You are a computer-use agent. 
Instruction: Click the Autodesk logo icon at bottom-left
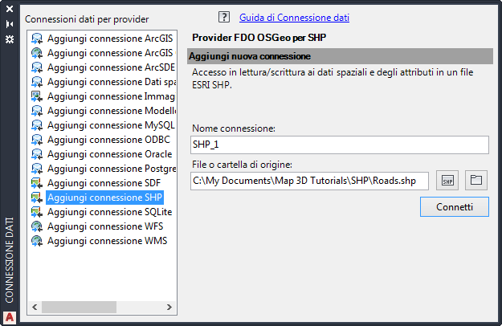10,316
